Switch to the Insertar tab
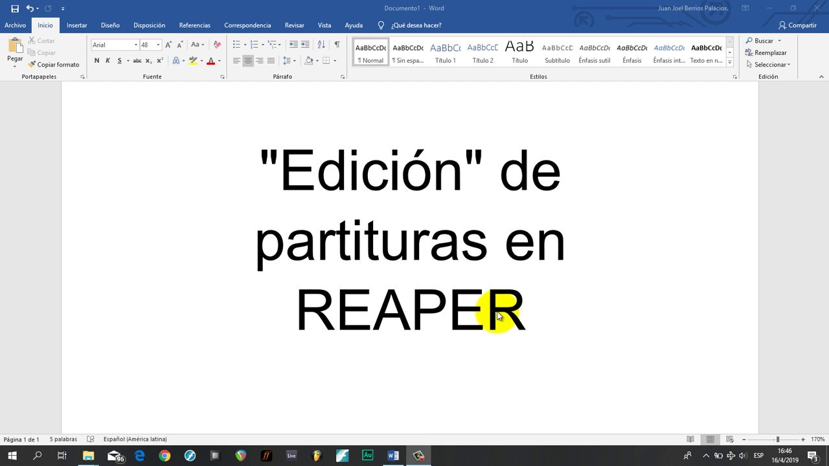Screen dimensions: 829x466 (77, 25)
